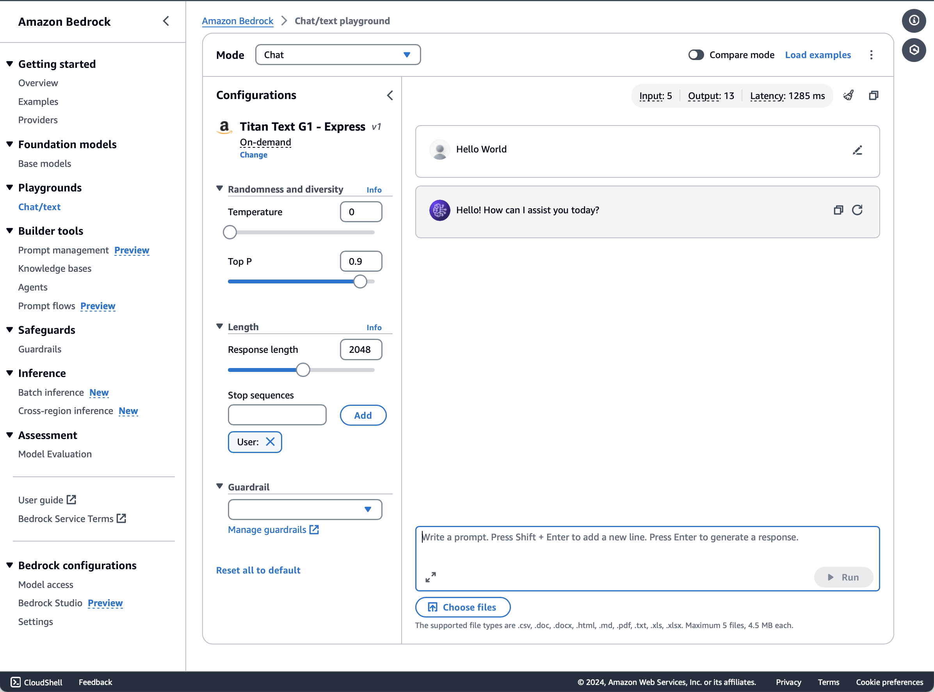This screenshot has height=692, width=934.
Task: Click the Top P slider handle
Action: point(360,281)
